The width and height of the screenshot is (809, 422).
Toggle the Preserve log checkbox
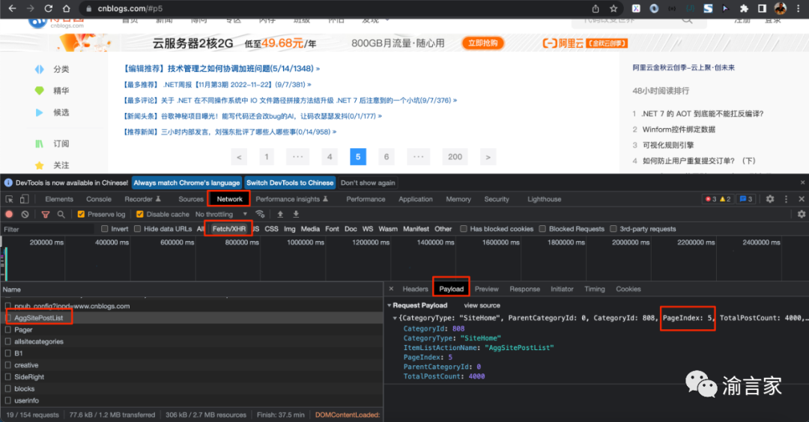pos(81,214)
